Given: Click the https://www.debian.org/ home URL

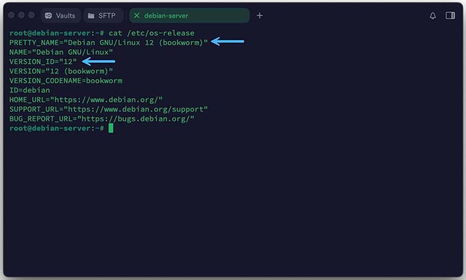Looking at the screenshot, I should coord(108,100).
